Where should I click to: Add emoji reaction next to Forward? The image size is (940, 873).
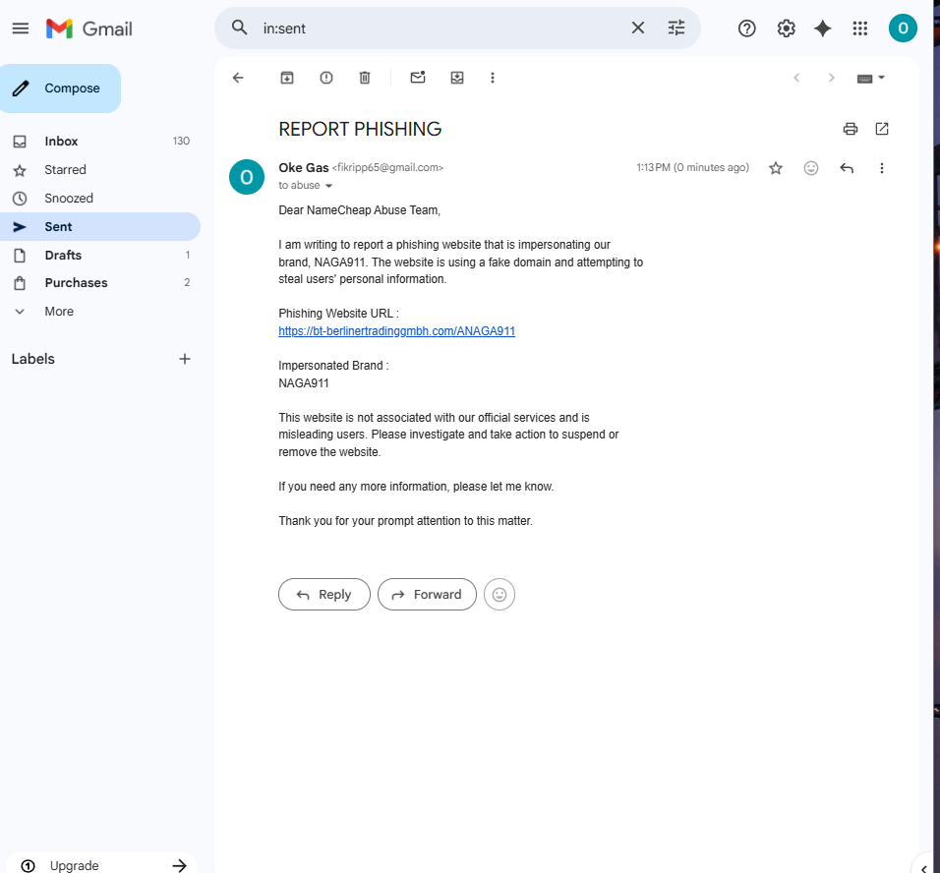[x=499, y=594]
